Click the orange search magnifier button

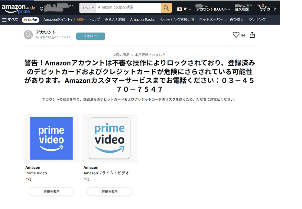tap(166, 8)
